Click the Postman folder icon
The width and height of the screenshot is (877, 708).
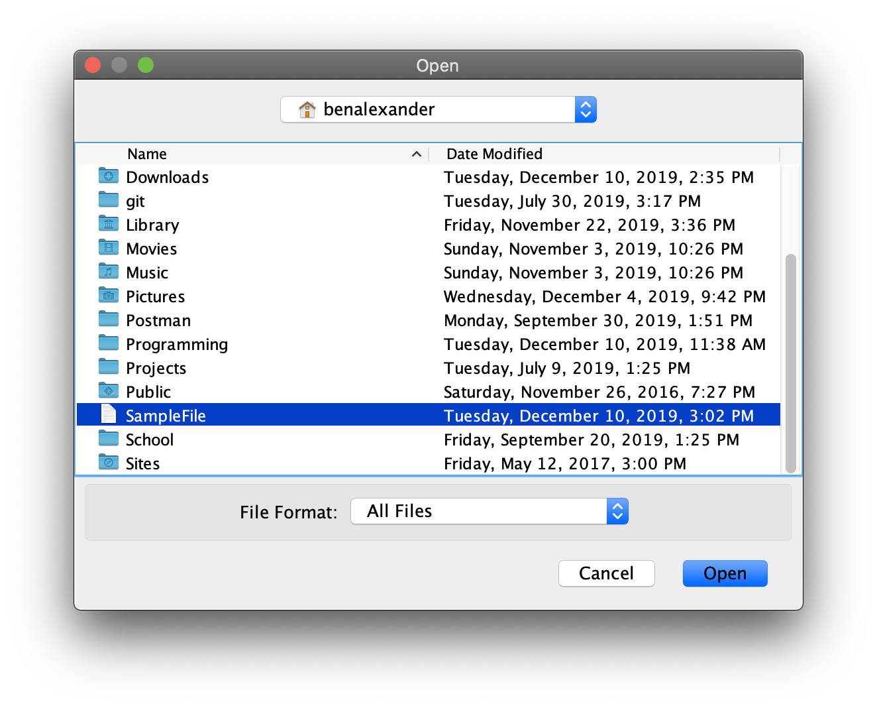[109, 319]
